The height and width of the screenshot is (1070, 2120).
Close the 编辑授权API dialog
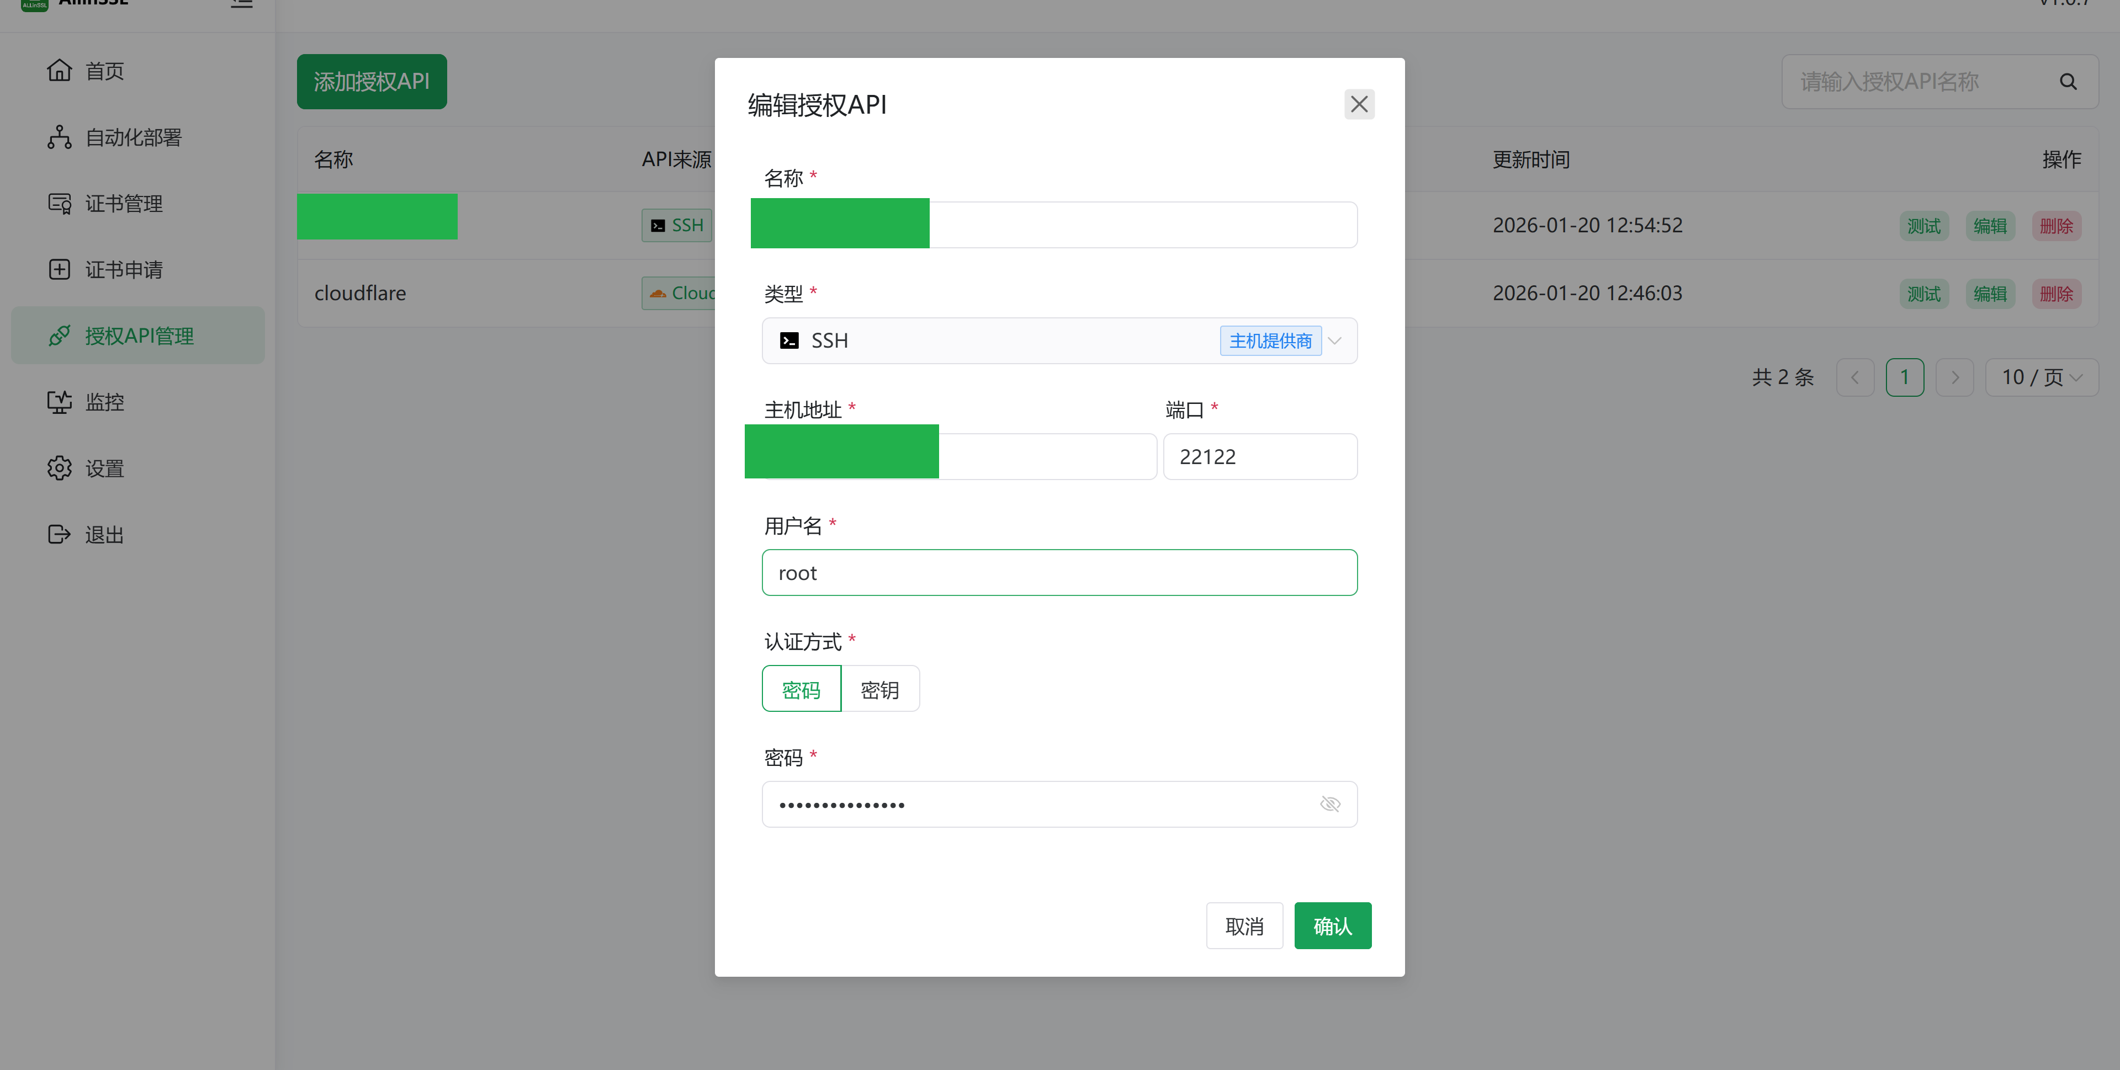coord(1359,104)
